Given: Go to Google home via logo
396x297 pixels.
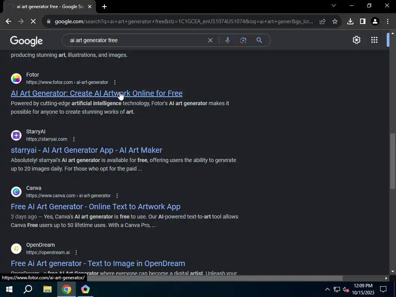Looking at the screenshot, I should tap(26, 41).
